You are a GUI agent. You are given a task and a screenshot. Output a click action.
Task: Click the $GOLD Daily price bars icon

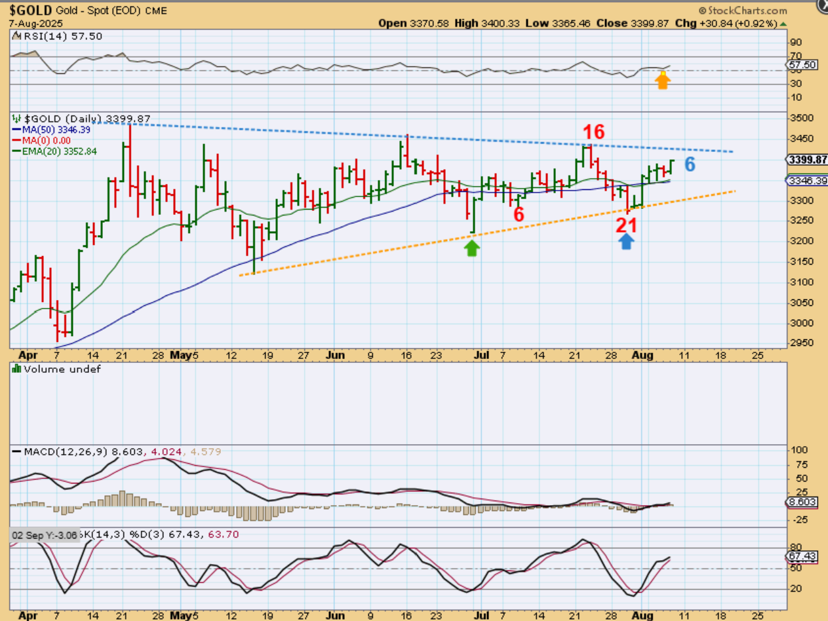[16, 119]
